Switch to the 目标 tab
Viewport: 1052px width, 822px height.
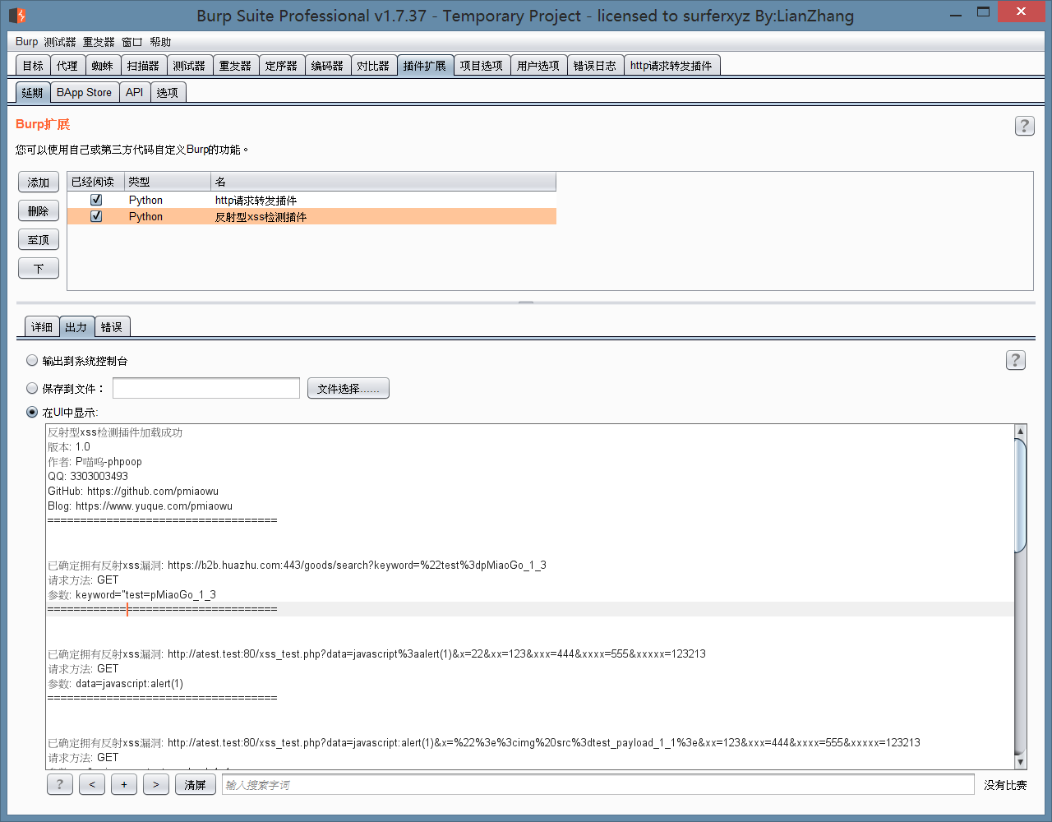33,66
